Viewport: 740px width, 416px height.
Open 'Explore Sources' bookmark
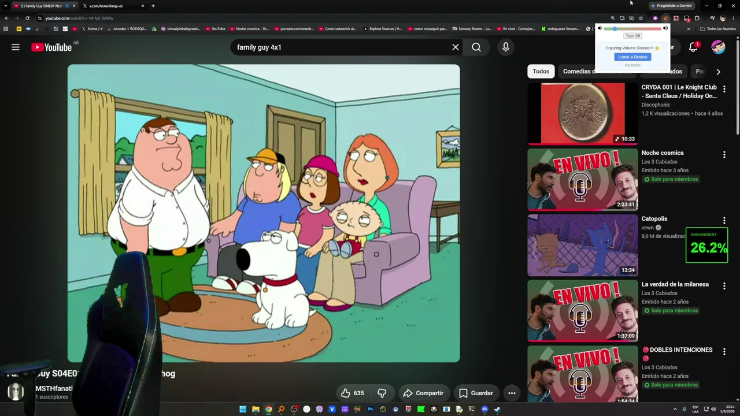click(382, 29)
